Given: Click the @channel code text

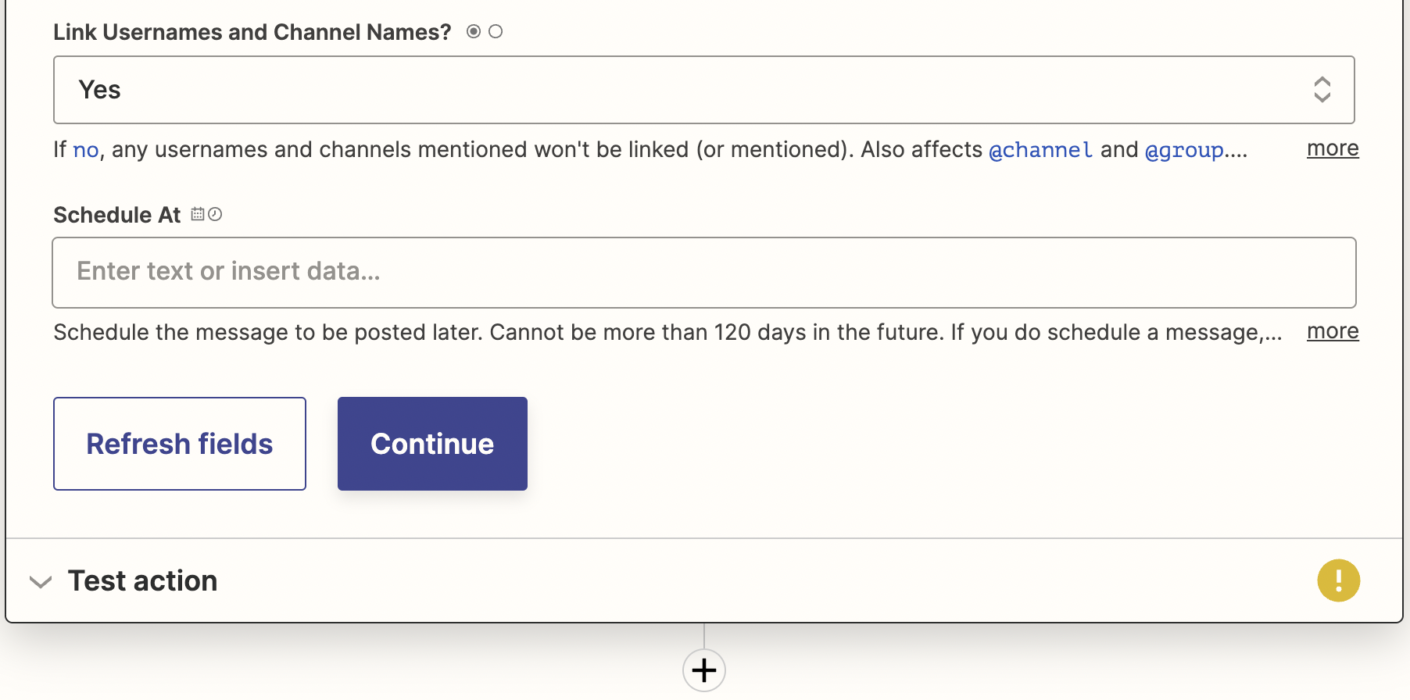Looking at the screenshot, I should click(x=1040, y=150).
